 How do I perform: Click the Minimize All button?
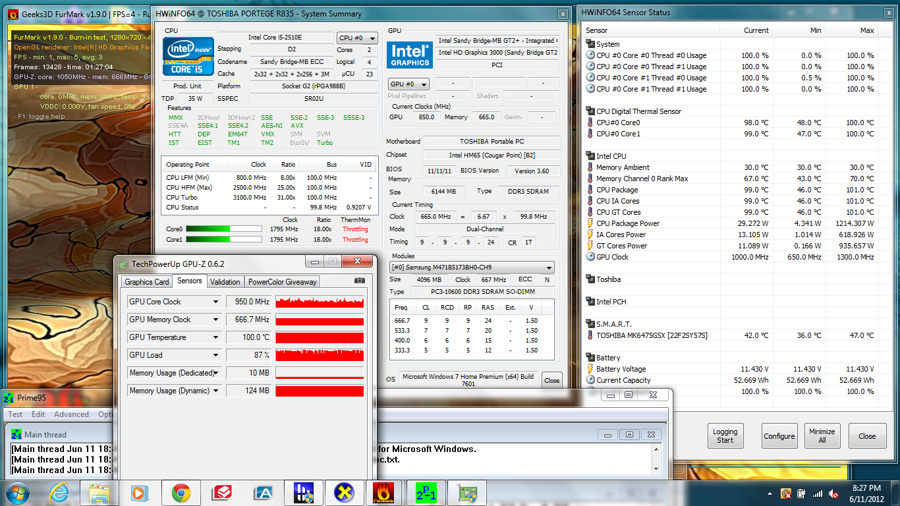(822, 436)
